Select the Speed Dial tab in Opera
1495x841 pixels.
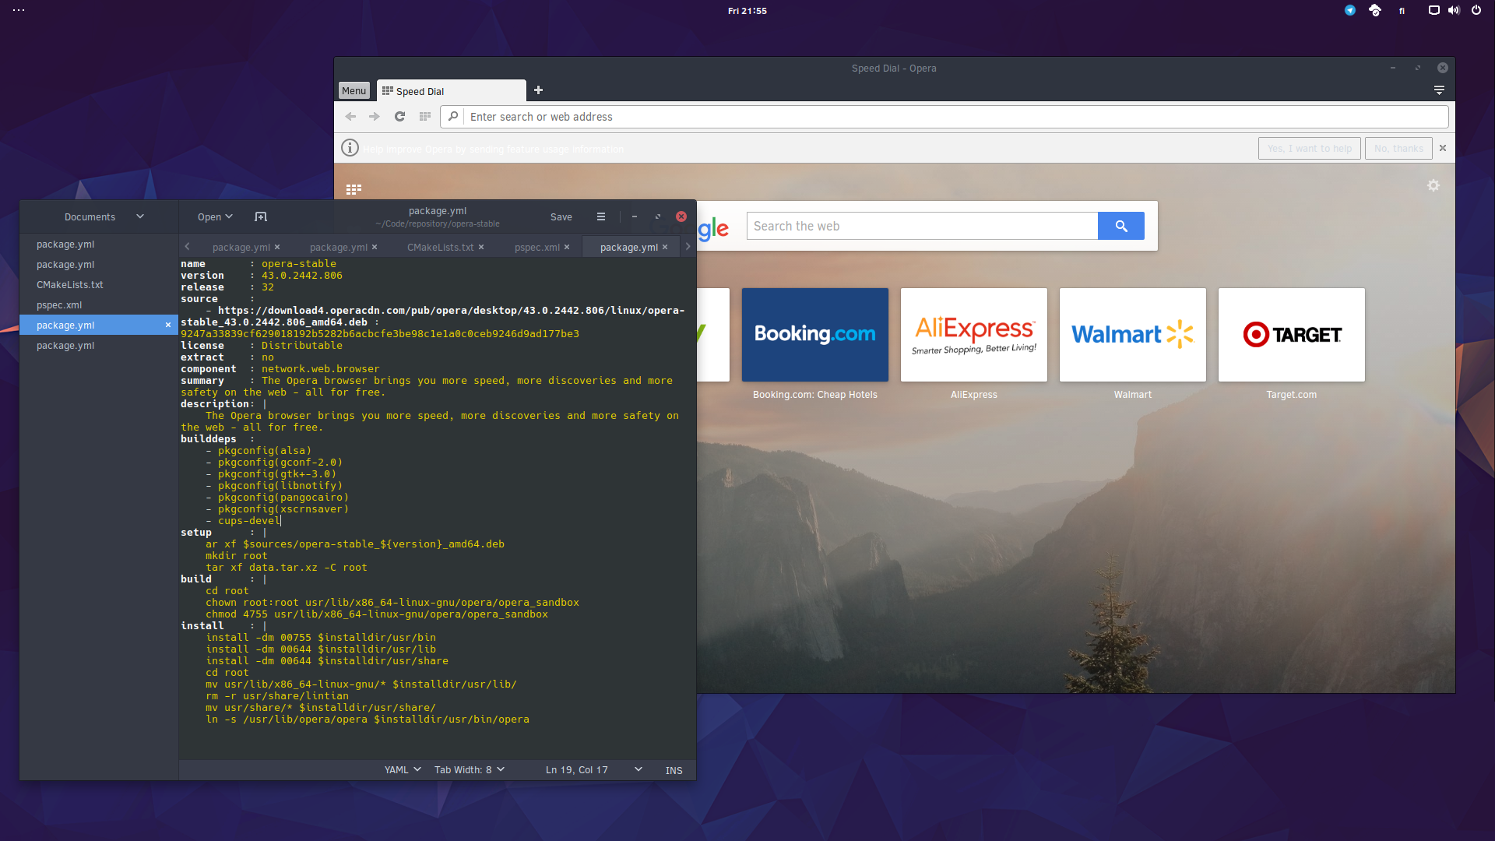point(451,91)
